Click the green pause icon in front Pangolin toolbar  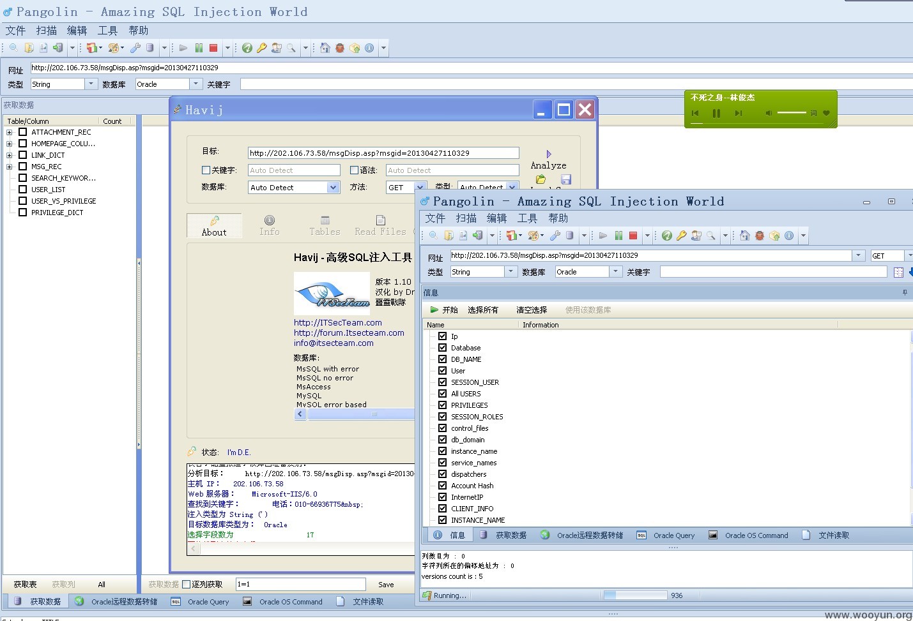pyautogui.click(x=618, y=236)
